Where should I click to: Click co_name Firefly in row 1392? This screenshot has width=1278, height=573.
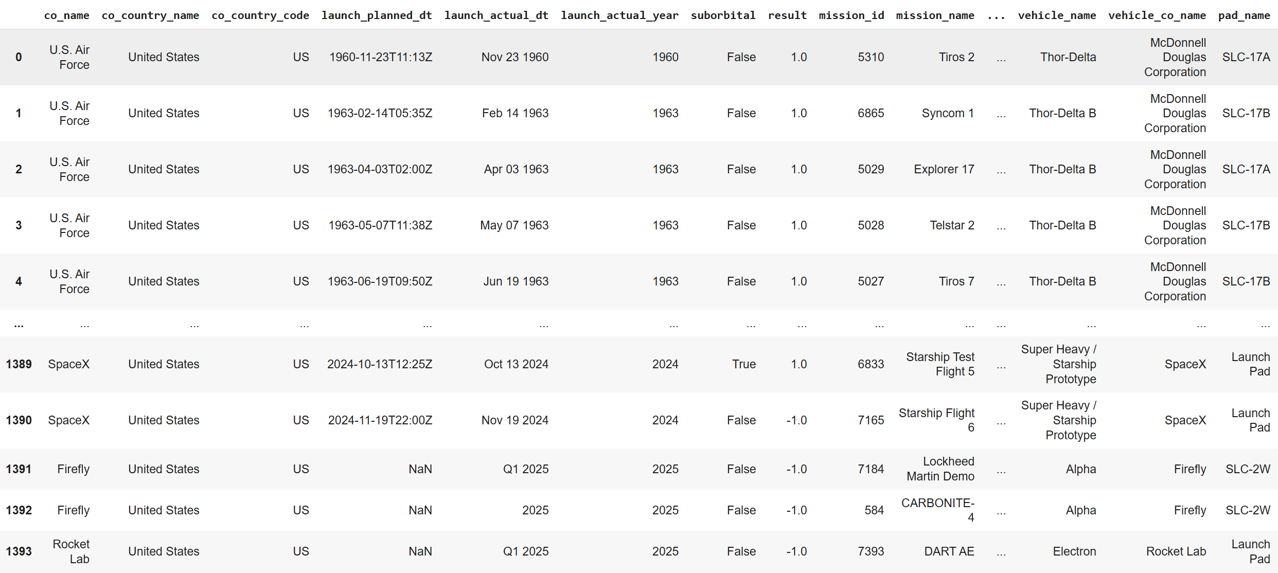click(x=73, y=510)
